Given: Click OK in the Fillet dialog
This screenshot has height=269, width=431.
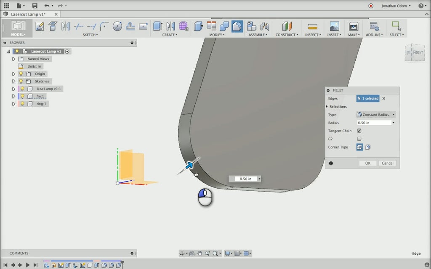Looking at the screenshot, I should [367, 163].
